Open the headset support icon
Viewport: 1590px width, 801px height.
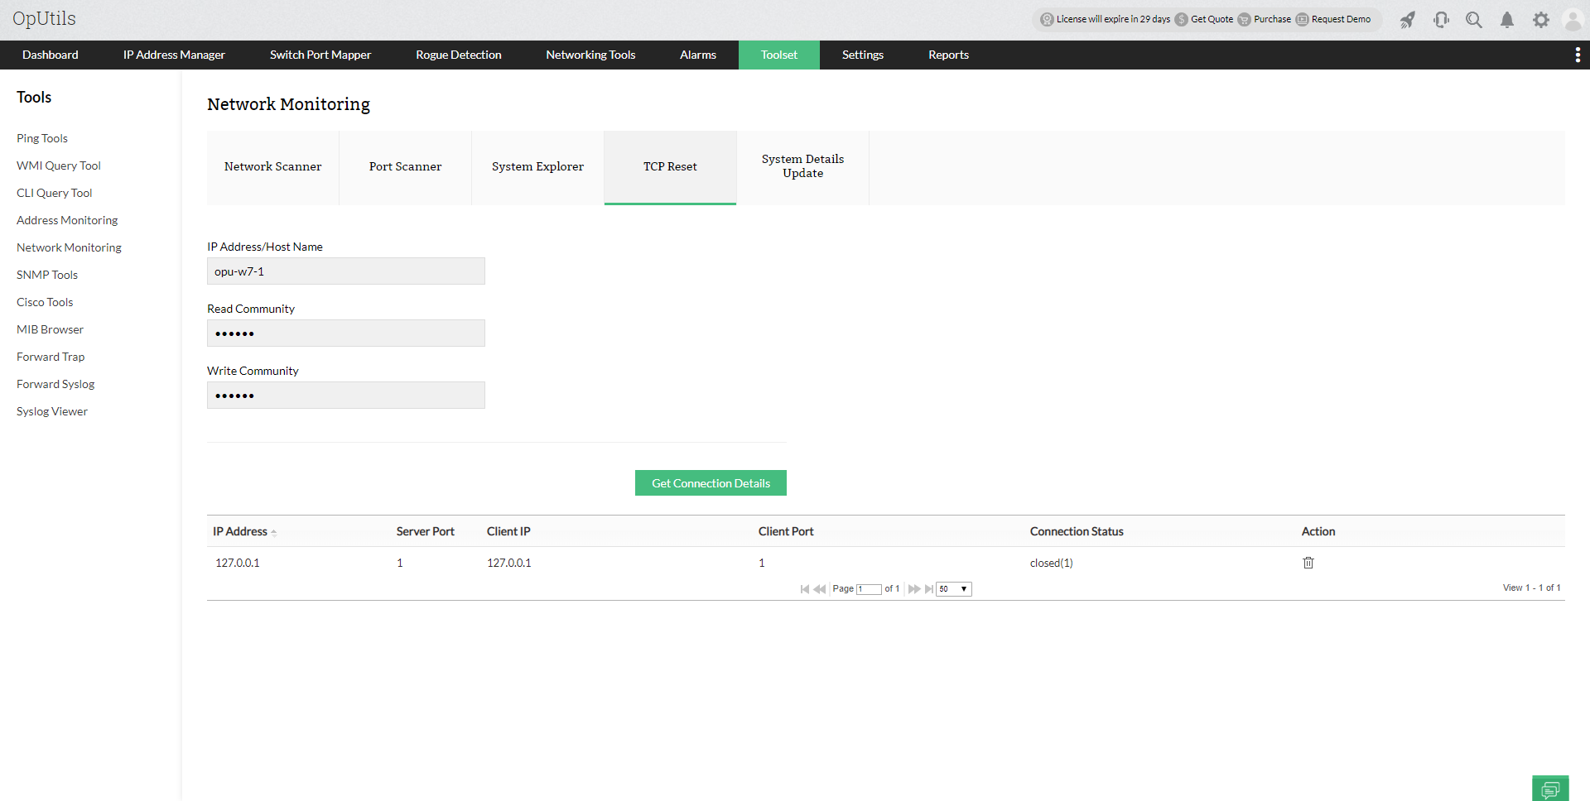1441,20
